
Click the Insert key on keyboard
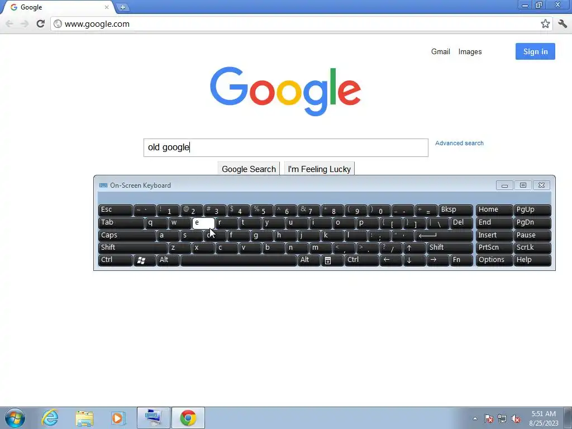pos(494,236)
